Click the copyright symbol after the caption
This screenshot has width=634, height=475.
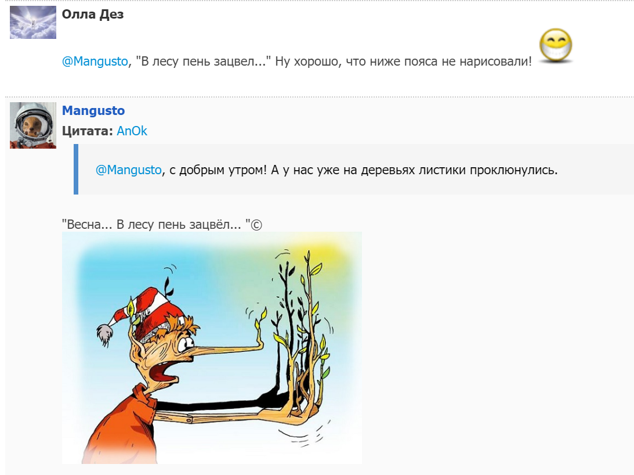[256, 225]
